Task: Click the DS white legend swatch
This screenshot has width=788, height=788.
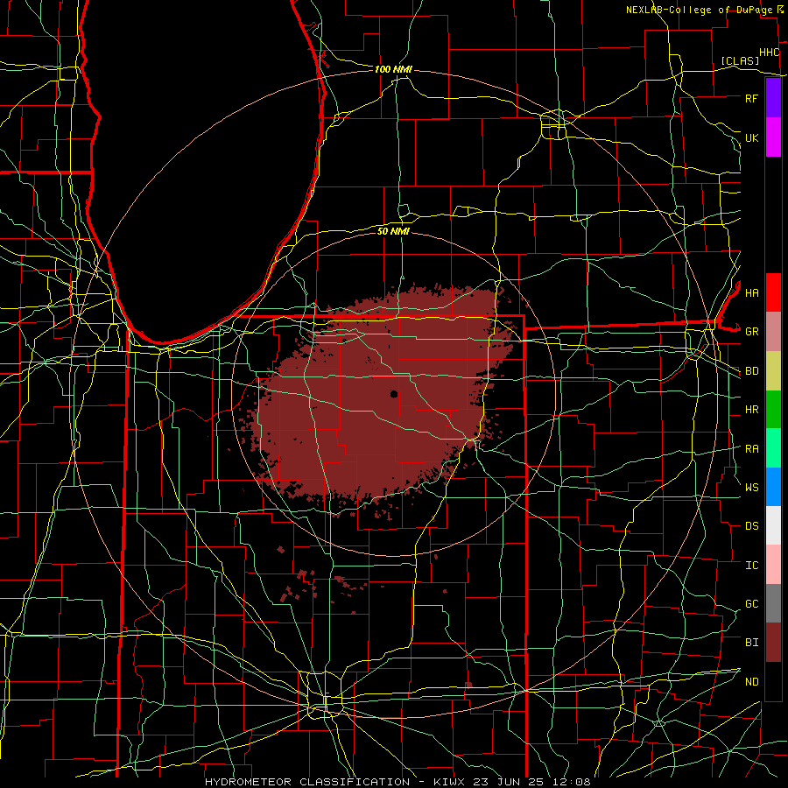Action: pos(773,525)
